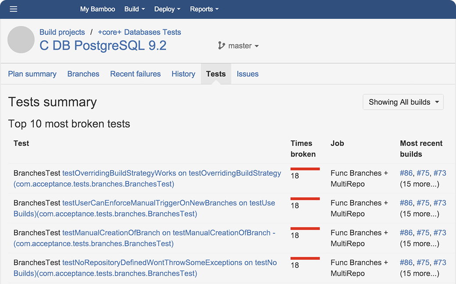Open the hamburger navigation menu

click(13, 9)
